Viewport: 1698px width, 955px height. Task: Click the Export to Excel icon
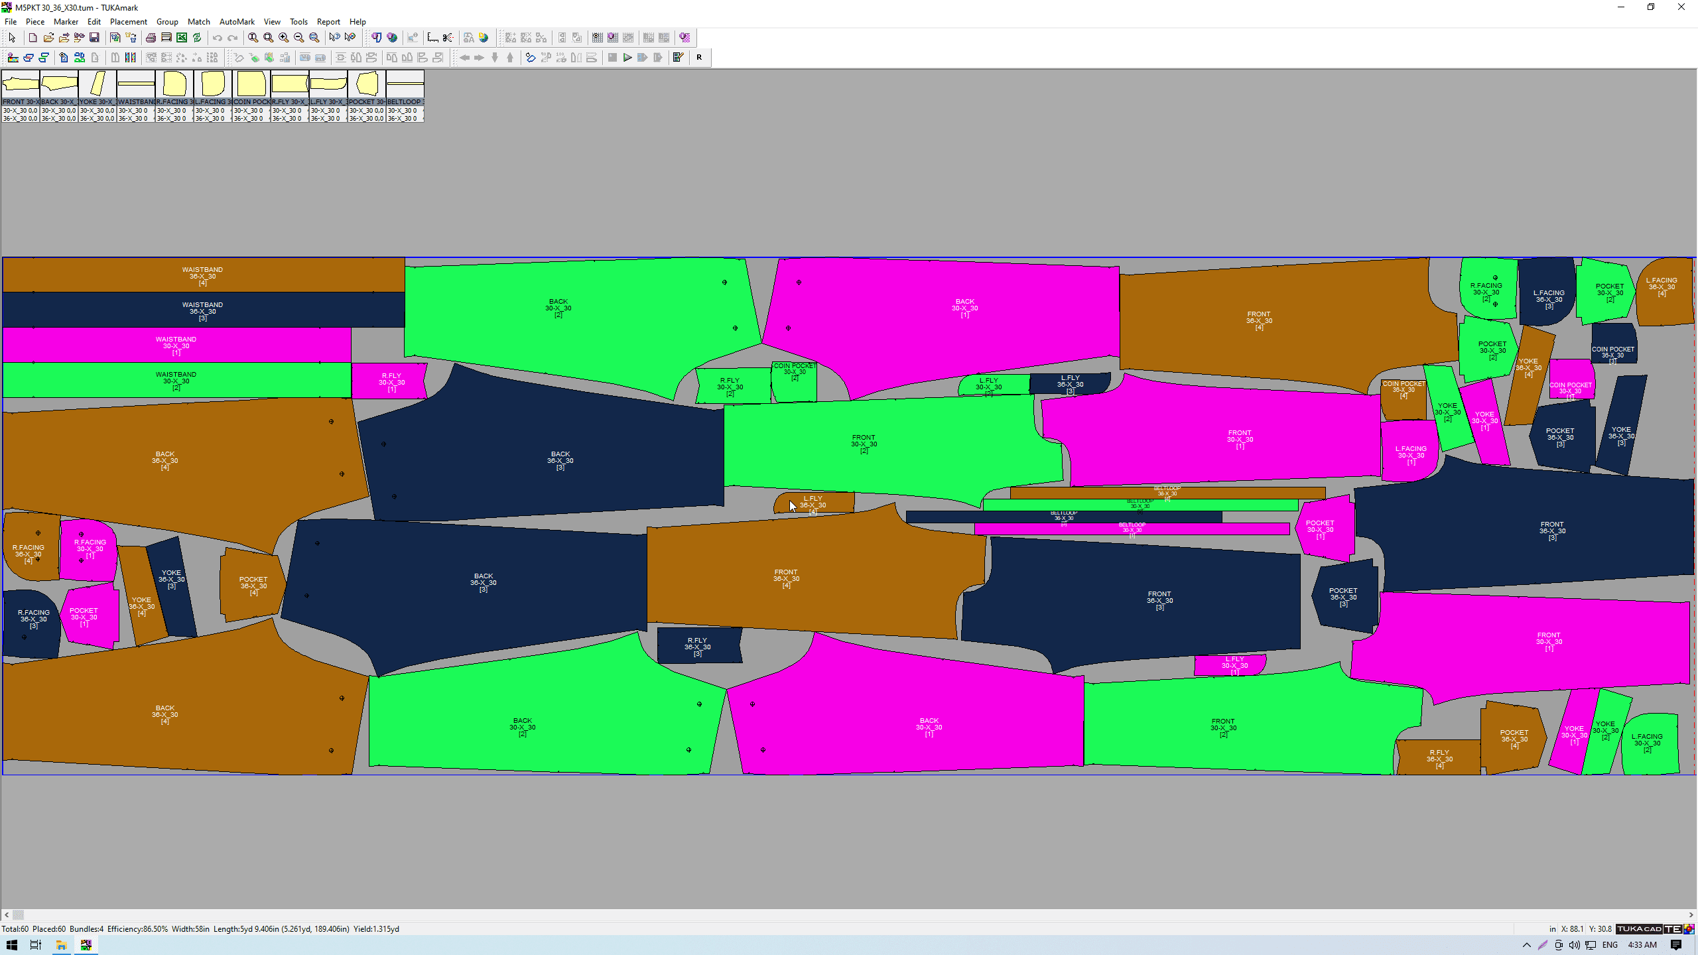coord(181,38)
